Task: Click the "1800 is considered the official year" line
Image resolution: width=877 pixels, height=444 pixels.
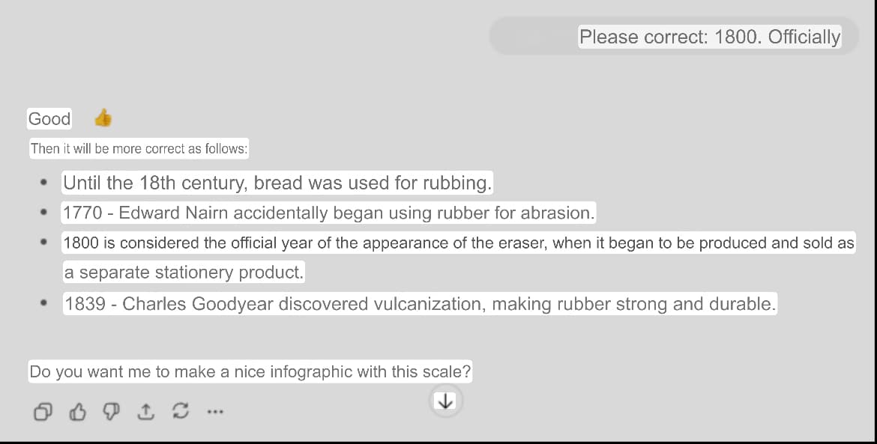Action: [x=458, y=243]
